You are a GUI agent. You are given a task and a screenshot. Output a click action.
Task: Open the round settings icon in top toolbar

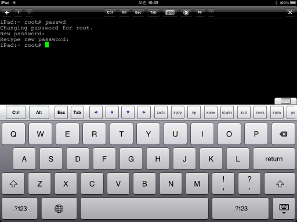pos(186,13)
